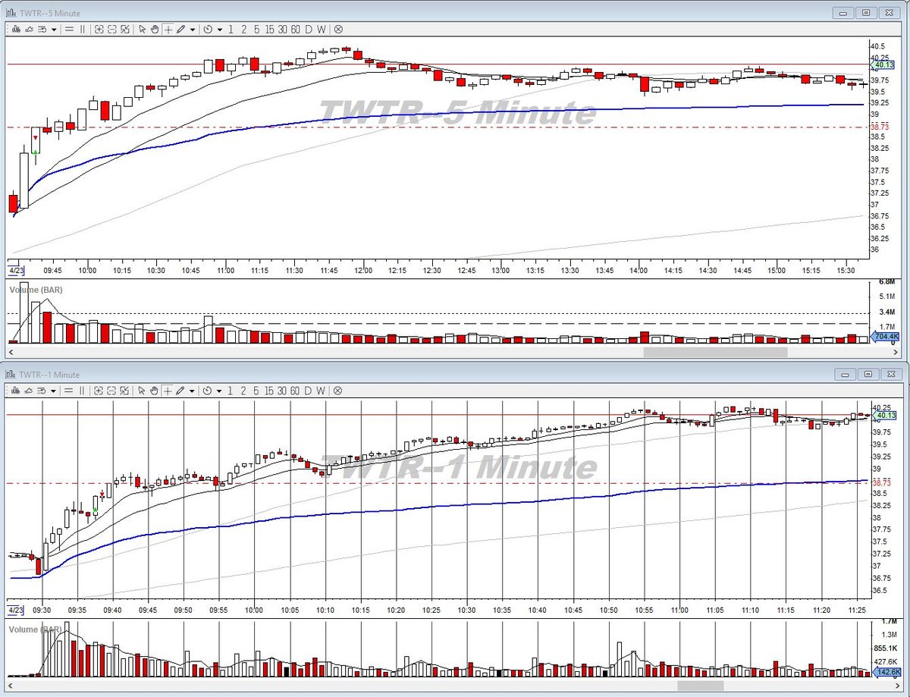The height and width of the screenshot is (697, 910).
Task: Zoom in on the 1 Minute chart
Action: coord(99,390)
